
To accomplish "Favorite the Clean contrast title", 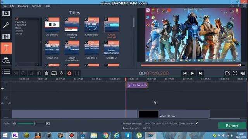I will 106,19.
